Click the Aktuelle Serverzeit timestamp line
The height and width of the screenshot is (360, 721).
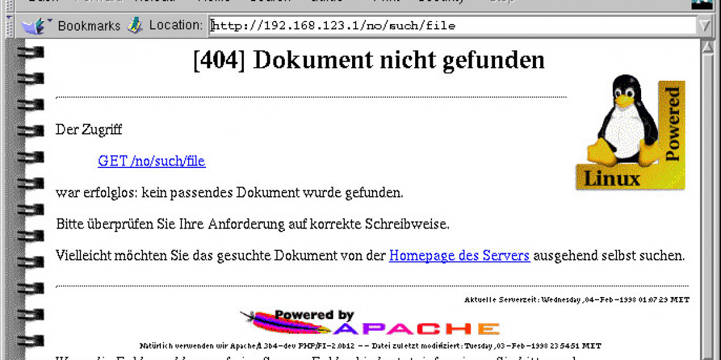(x=576, y=299)
